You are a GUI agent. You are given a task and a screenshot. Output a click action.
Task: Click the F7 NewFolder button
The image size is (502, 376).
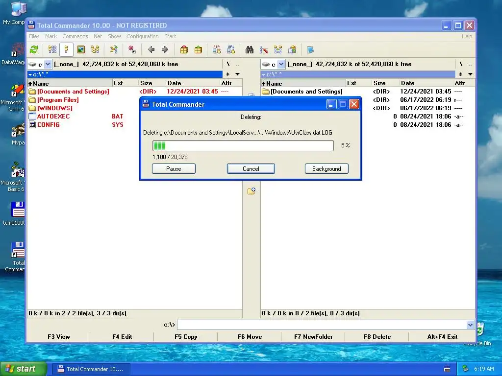tap(313, 337)
